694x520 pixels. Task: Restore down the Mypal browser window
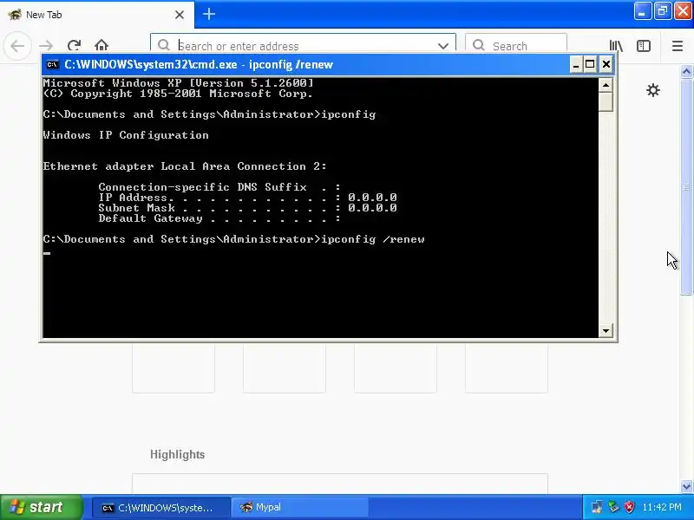click(662, 11)
